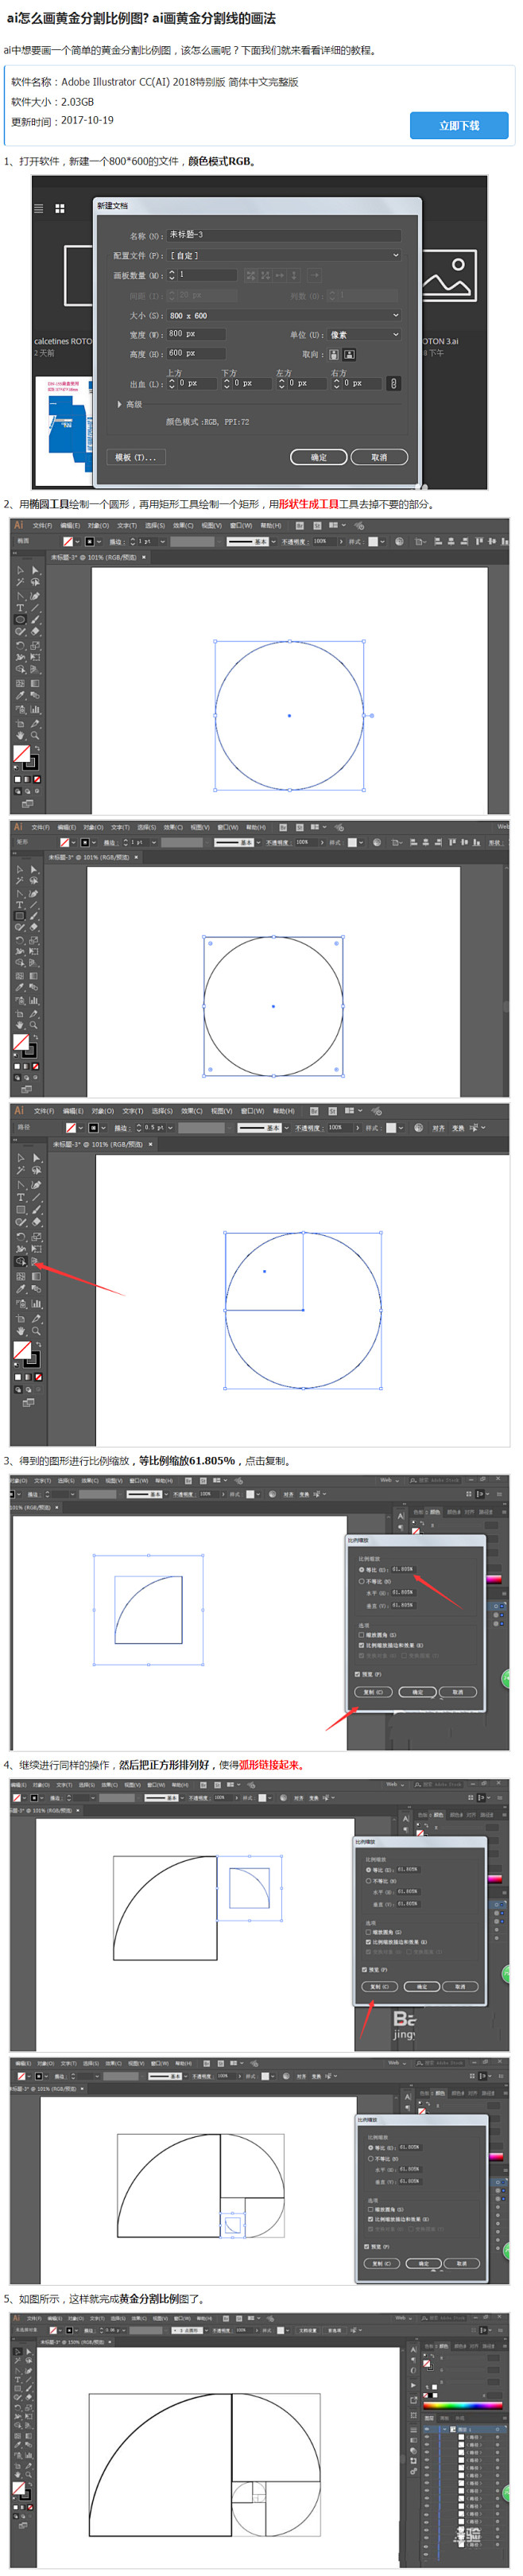Open 文件(F) menu in the first circle screenshot
The image size is (523, 2576).
pos(42,525)
